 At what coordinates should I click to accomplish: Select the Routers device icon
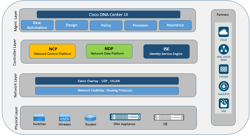click(91, 118)
